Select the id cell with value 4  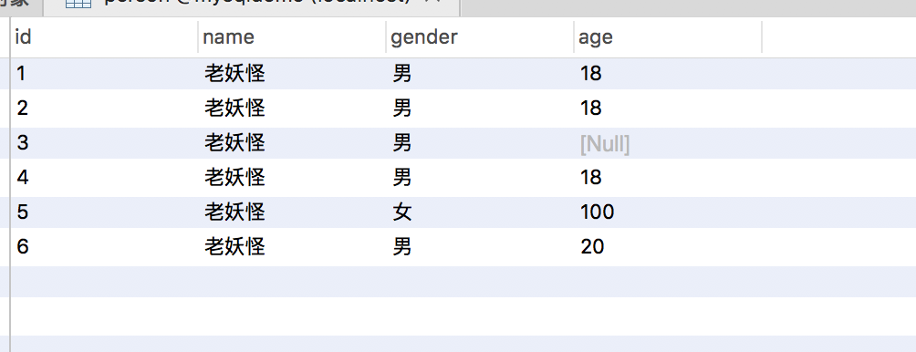[x=105, y=178]
